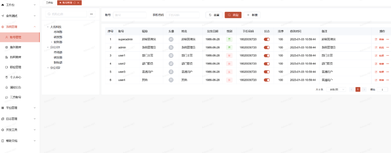Click the edit icon in the user2 row
Viewport: 391px width, 153px height.
point(376,64)
